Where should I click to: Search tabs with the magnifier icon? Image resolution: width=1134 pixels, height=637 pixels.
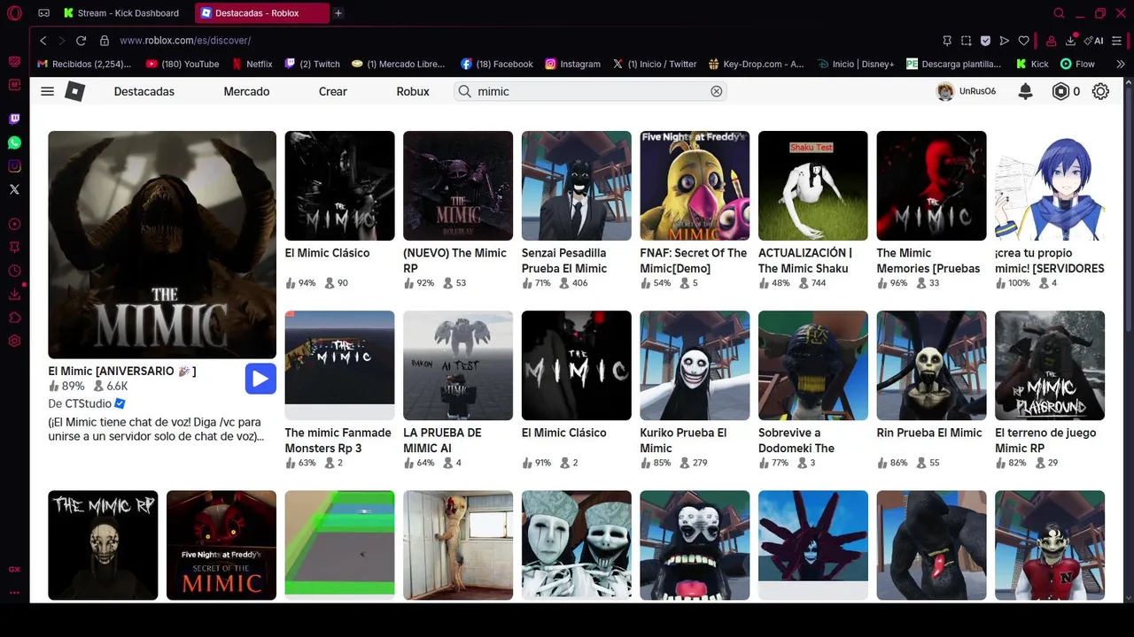[x=1059, y=13]
